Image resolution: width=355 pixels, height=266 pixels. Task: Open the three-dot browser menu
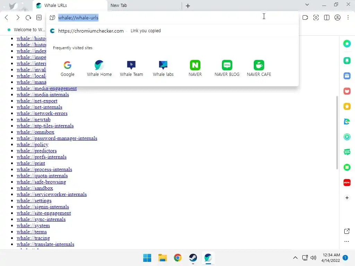tap(348, 18)
